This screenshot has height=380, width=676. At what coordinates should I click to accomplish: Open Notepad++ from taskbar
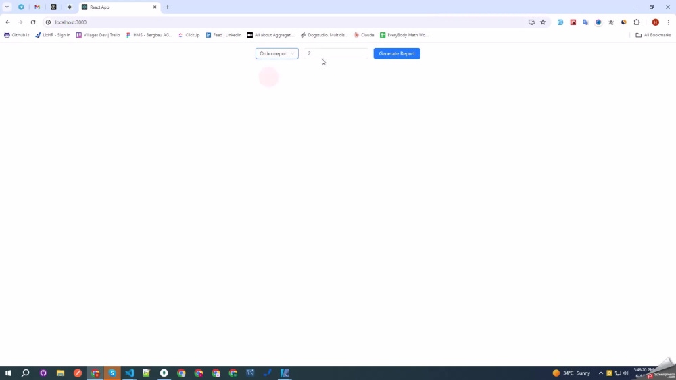(x=147, y=373)
